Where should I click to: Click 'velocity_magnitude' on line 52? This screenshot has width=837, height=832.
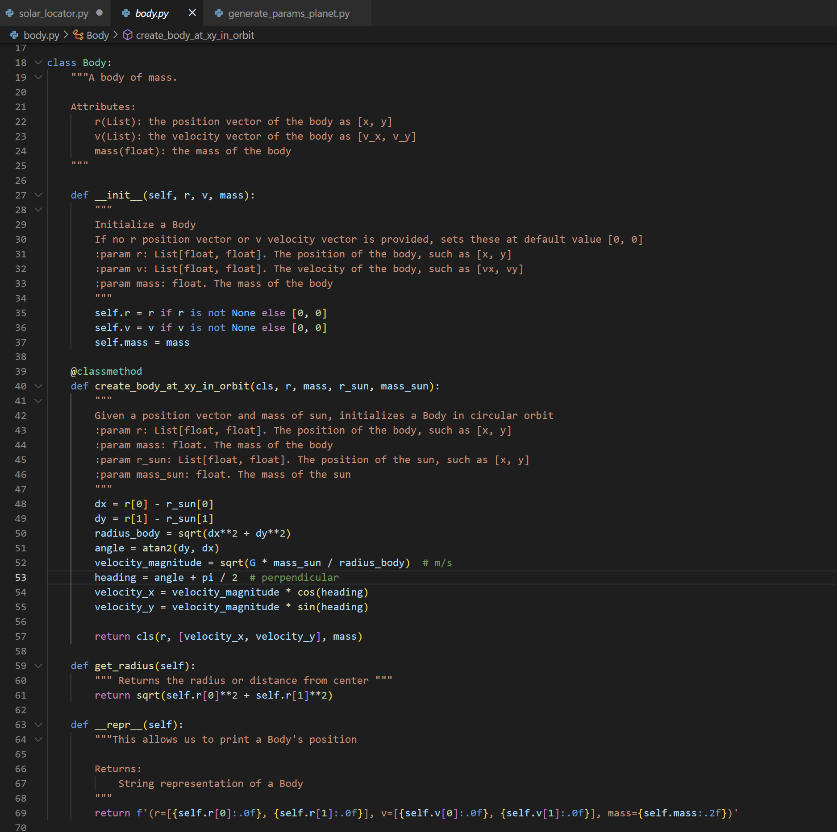click(x=148, y=563)
